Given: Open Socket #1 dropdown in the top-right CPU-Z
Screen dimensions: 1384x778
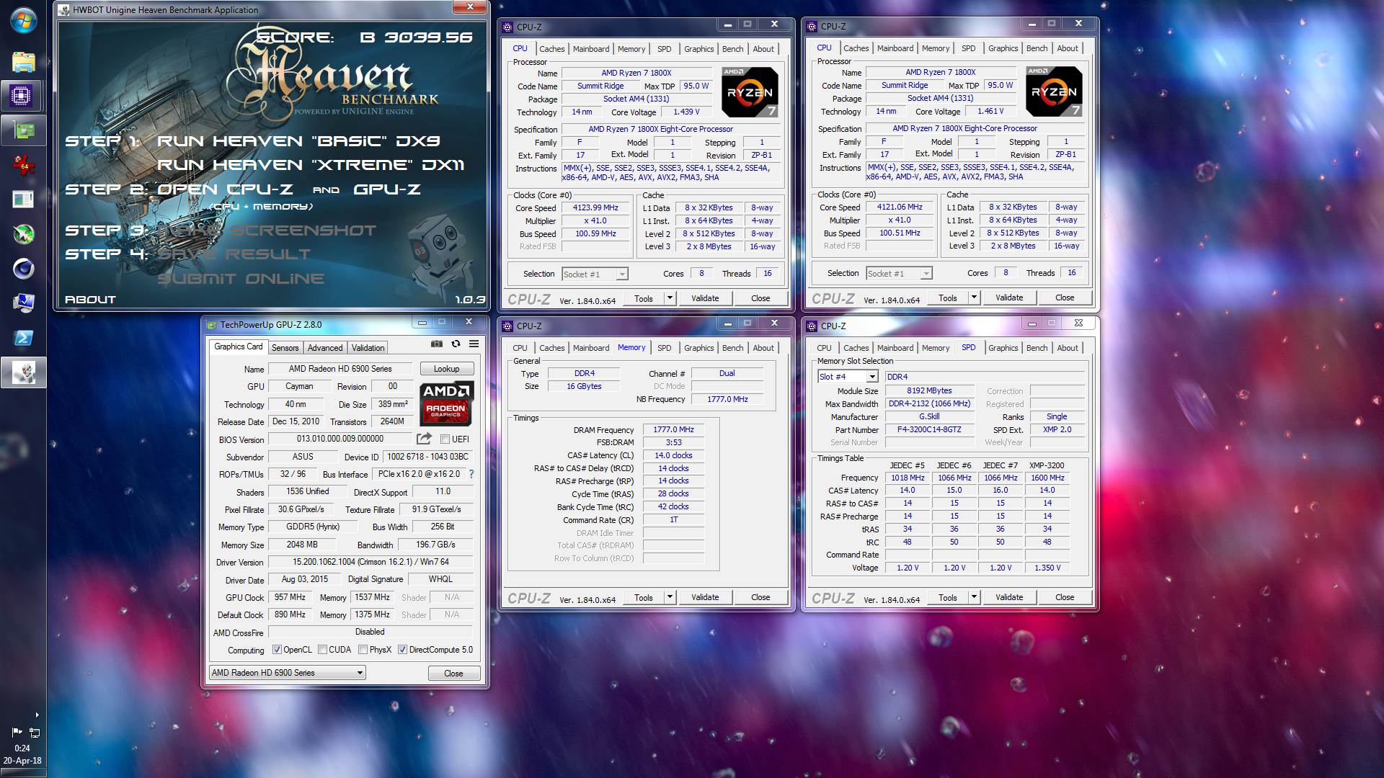Looking at the screenshot, I should point(899,273).
